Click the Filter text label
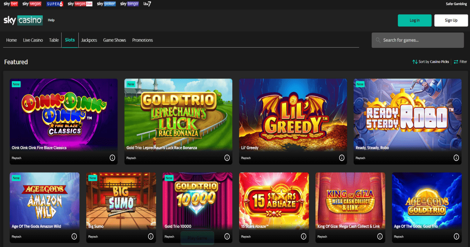This screenshot has height=247, width=470. pyautogui.click(x=463, y=62)
